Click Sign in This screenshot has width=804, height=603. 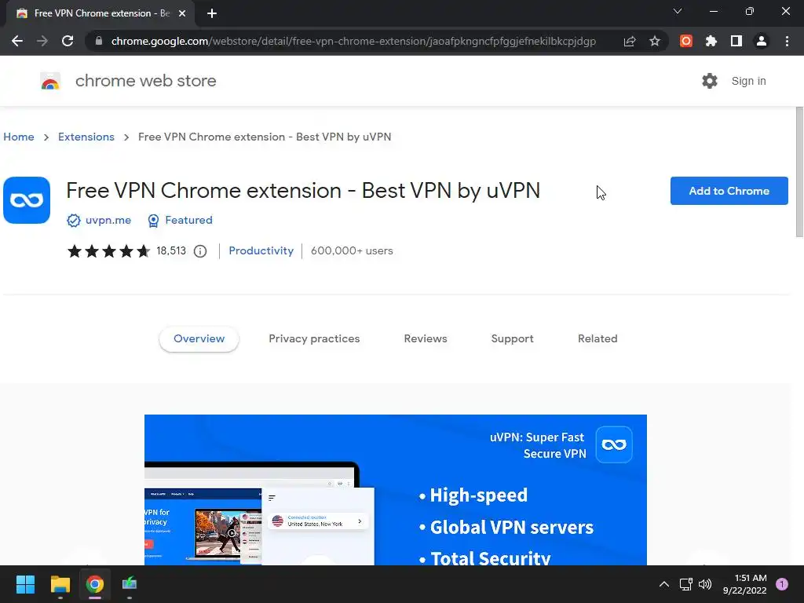click(748, 81)
